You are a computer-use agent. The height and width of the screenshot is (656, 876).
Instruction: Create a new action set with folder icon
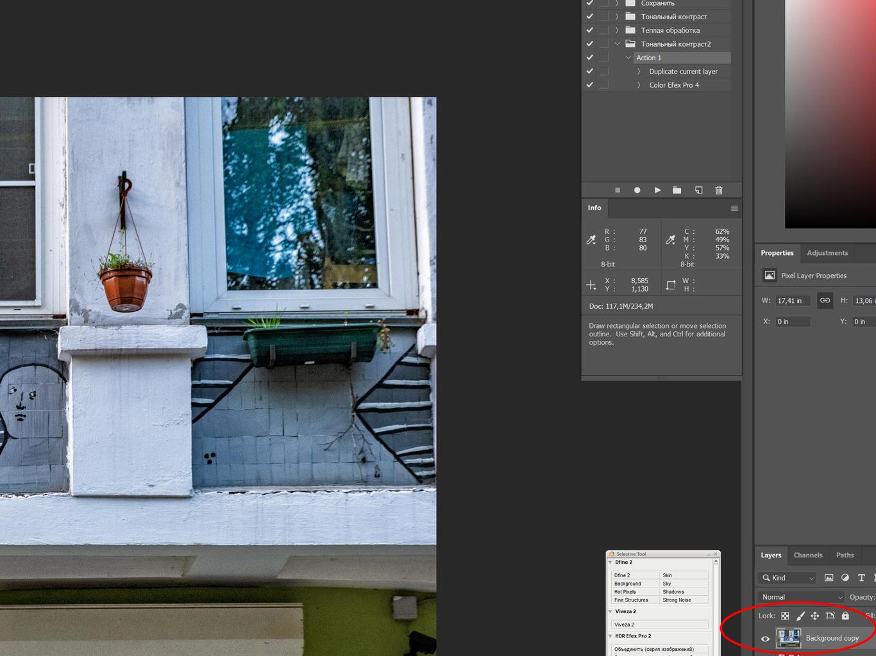click(677, 190)
